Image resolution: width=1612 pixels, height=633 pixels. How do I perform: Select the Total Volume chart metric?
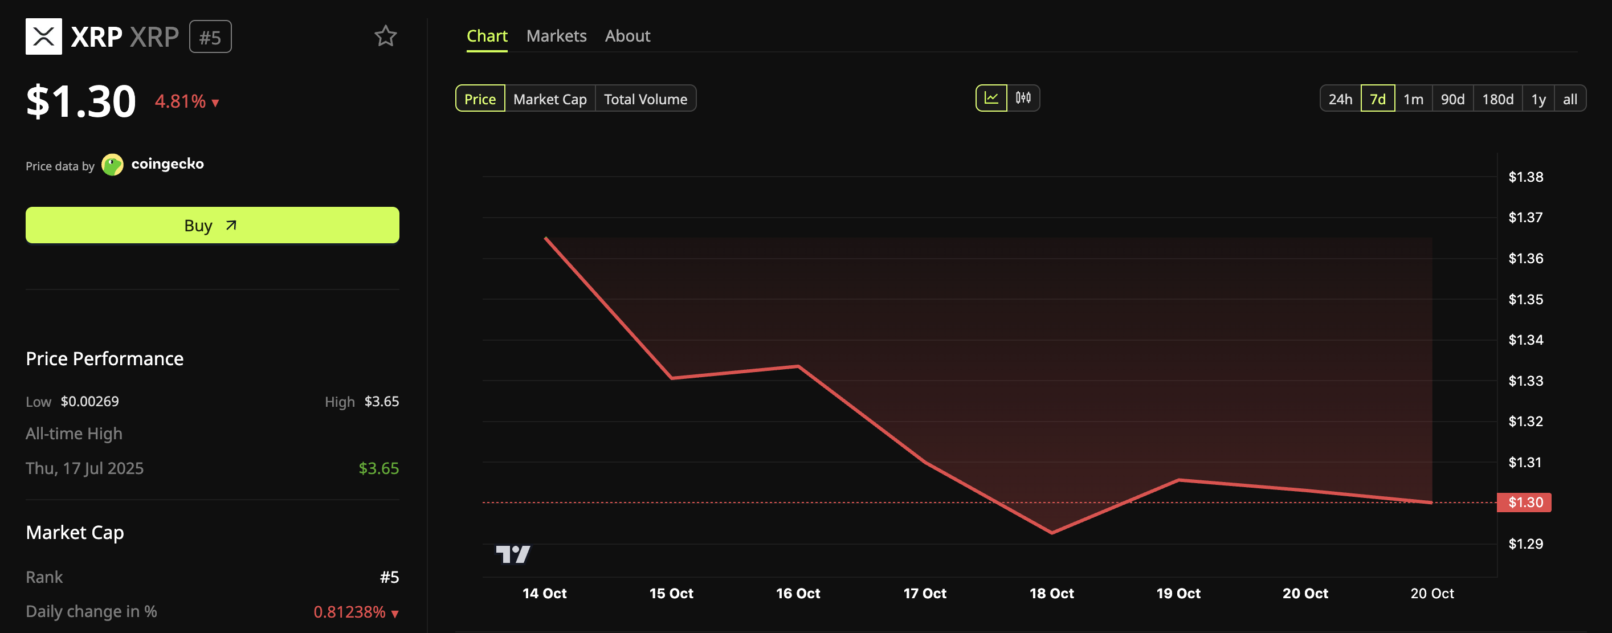[x=645, y=98]
